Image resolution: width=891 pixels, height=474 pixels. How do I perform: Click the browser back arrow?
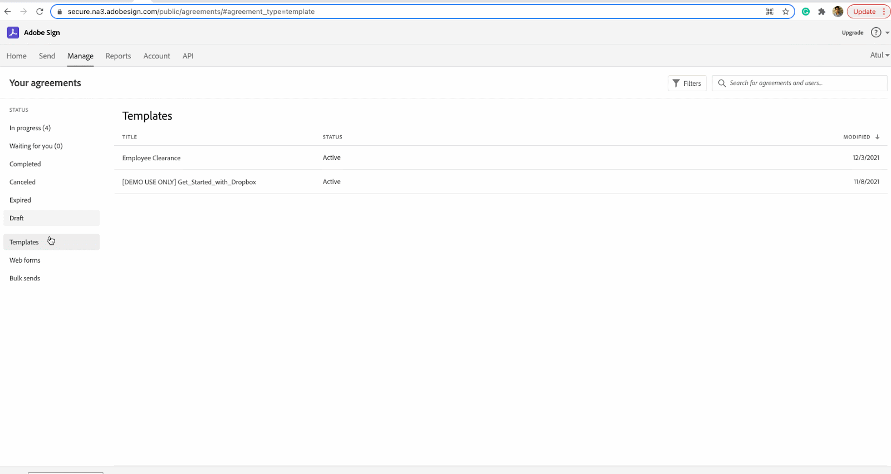pos(8,11)
